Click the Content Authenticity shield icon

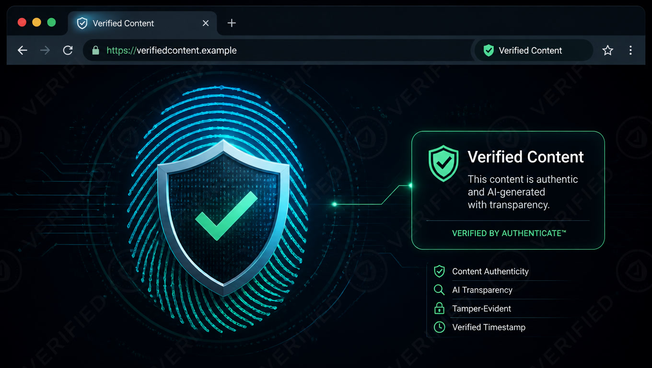tap(439, 271)
